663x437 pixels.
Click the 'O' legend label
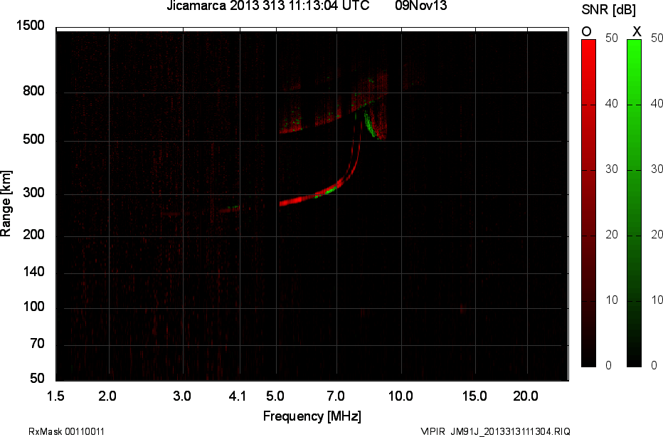(x=586, y=32)
